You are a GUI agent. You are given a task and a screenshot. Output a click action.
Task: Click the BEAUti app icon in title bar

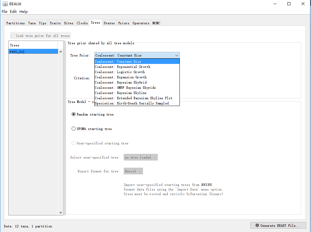tap(5, 4)
